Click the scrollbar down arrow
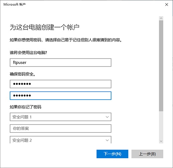173x168 pixels. point(161,141)
